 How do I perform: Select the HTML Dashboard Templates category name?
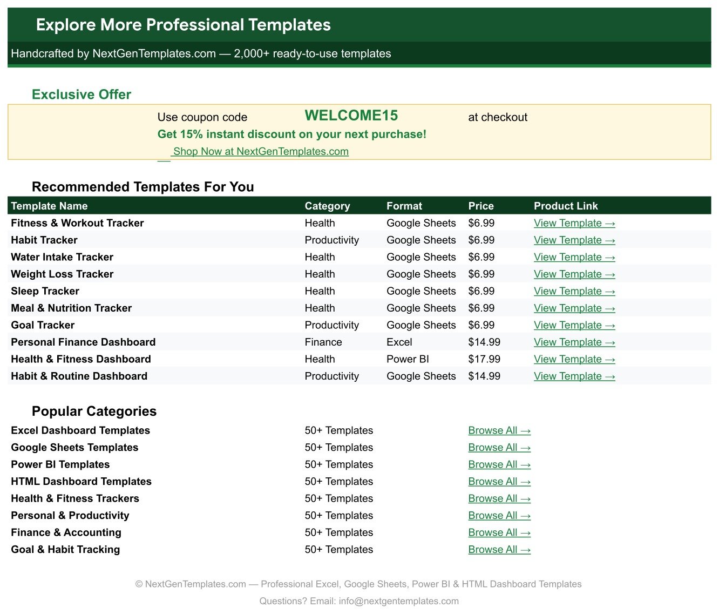pyautogui.click(x=81, y=482)
